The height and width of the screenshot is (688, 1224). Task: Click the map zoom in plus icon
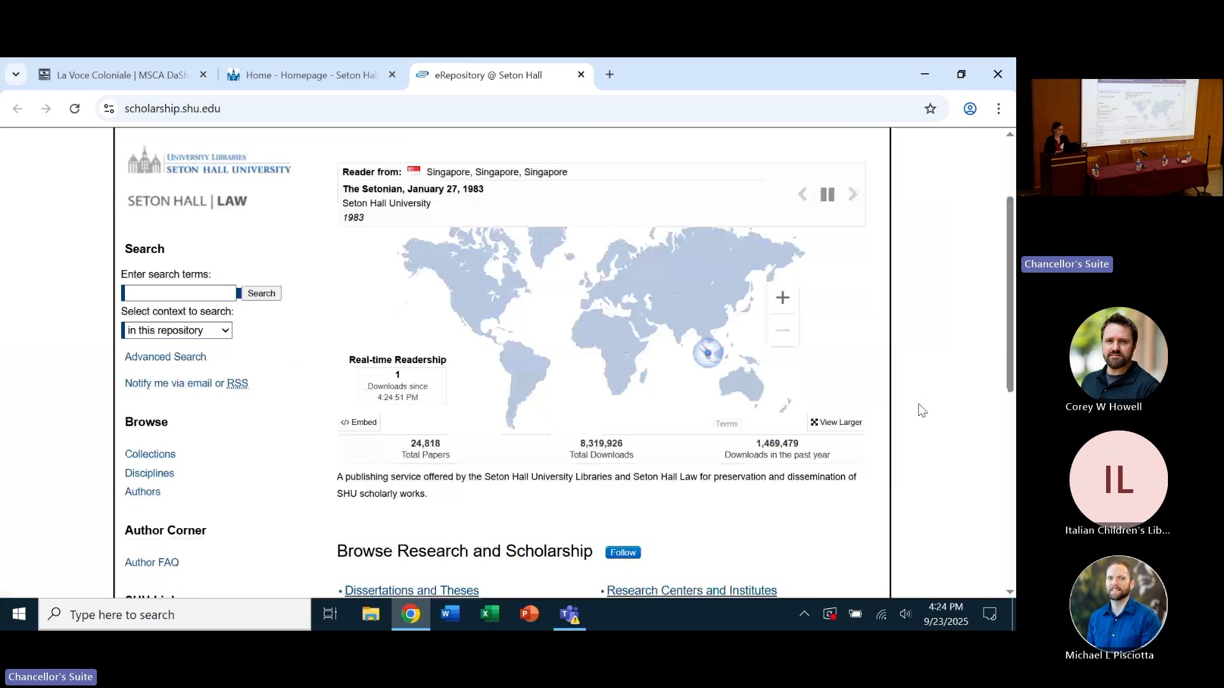tap(782, 297)
